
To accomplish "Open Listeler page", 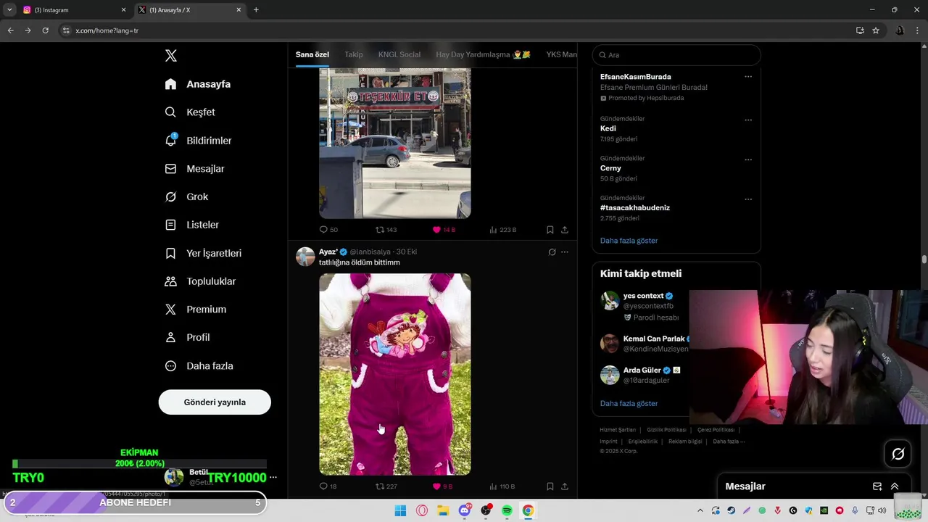I will pyautogui.click(x=191, y=225).
